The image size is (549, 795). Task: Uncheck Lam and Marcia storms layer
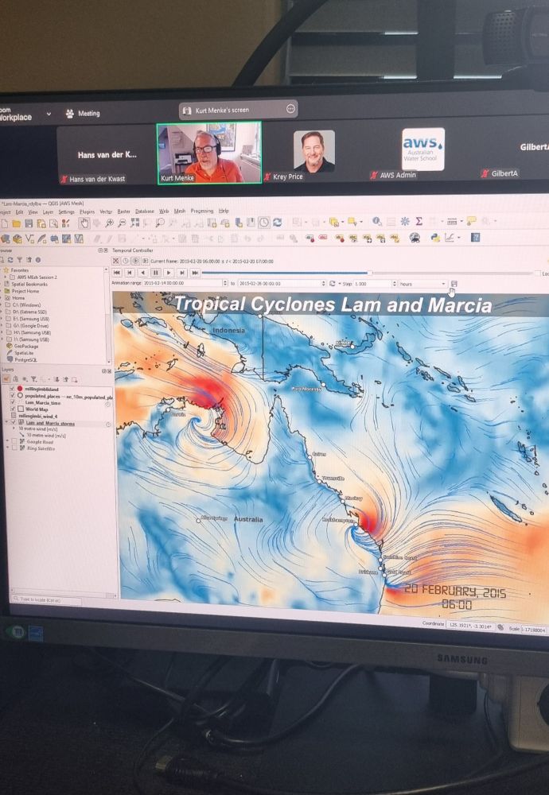(x=14, y=422)
